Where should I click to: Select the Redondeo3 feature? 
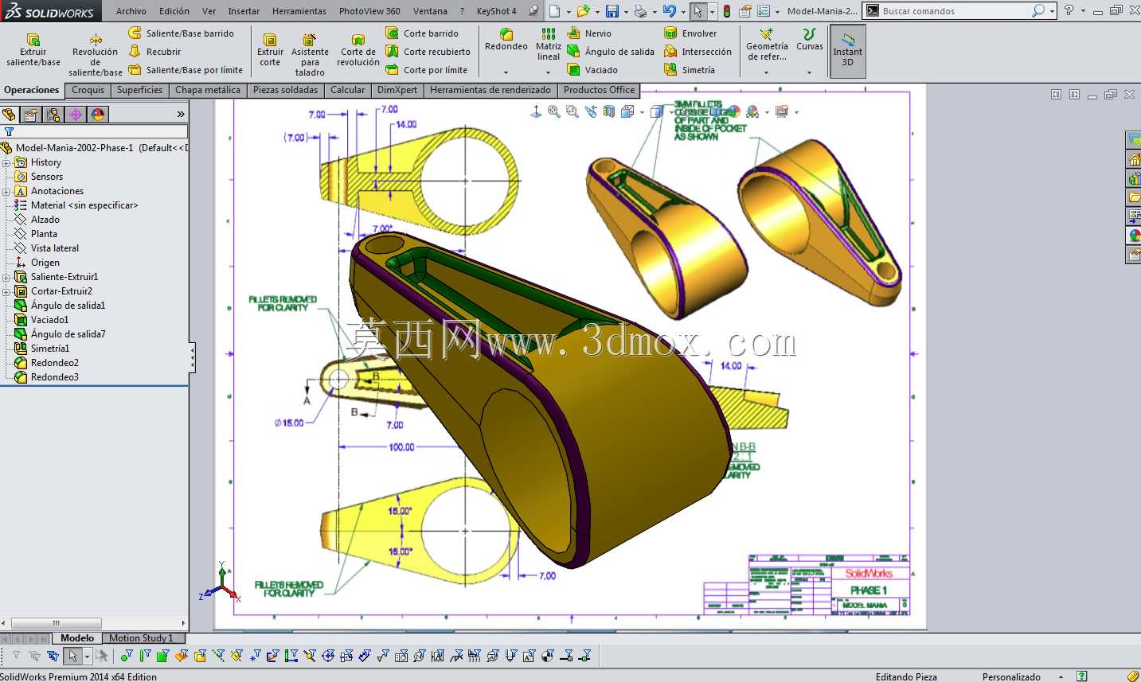[47, 377]
